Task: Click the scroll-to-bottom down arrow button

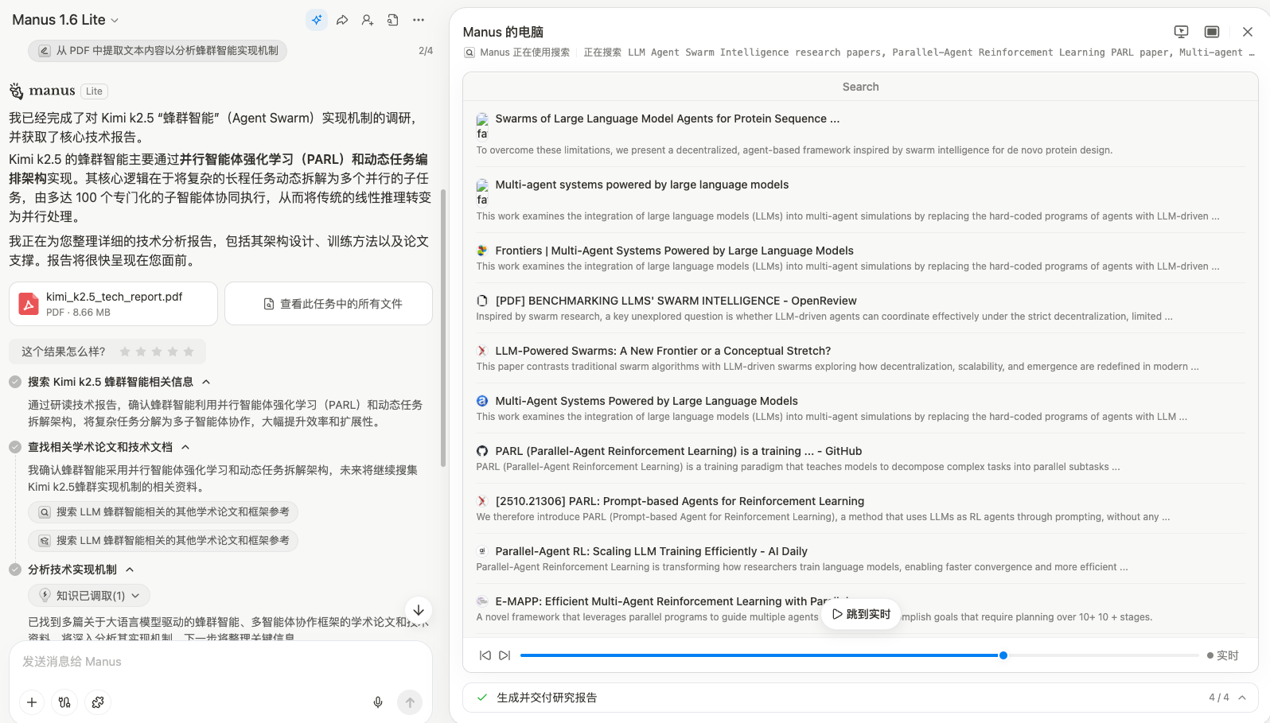Action: [419, 610]
